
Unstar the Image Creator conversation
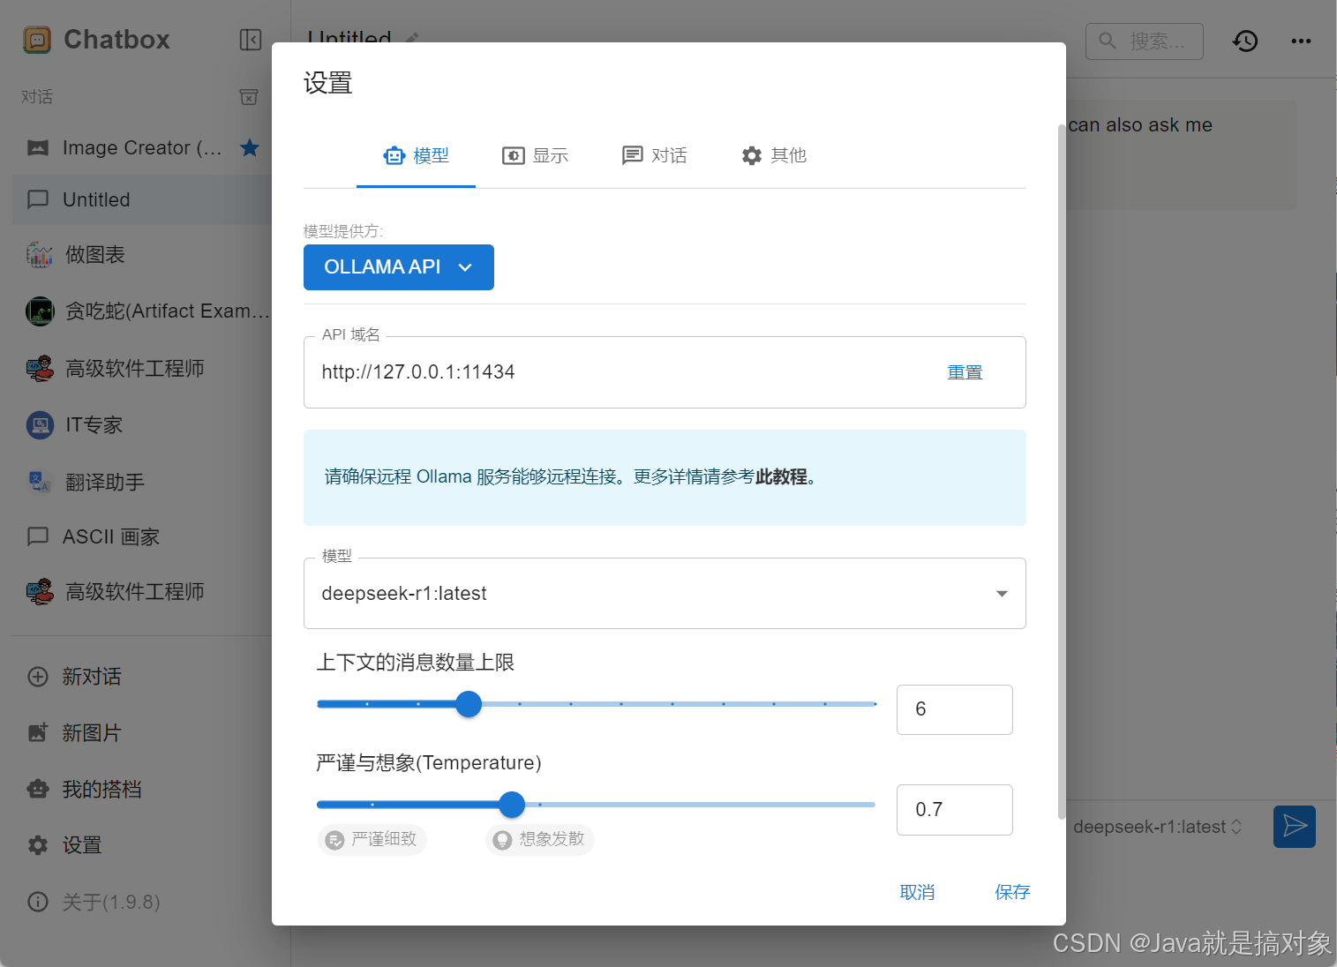tap(250, 147)
